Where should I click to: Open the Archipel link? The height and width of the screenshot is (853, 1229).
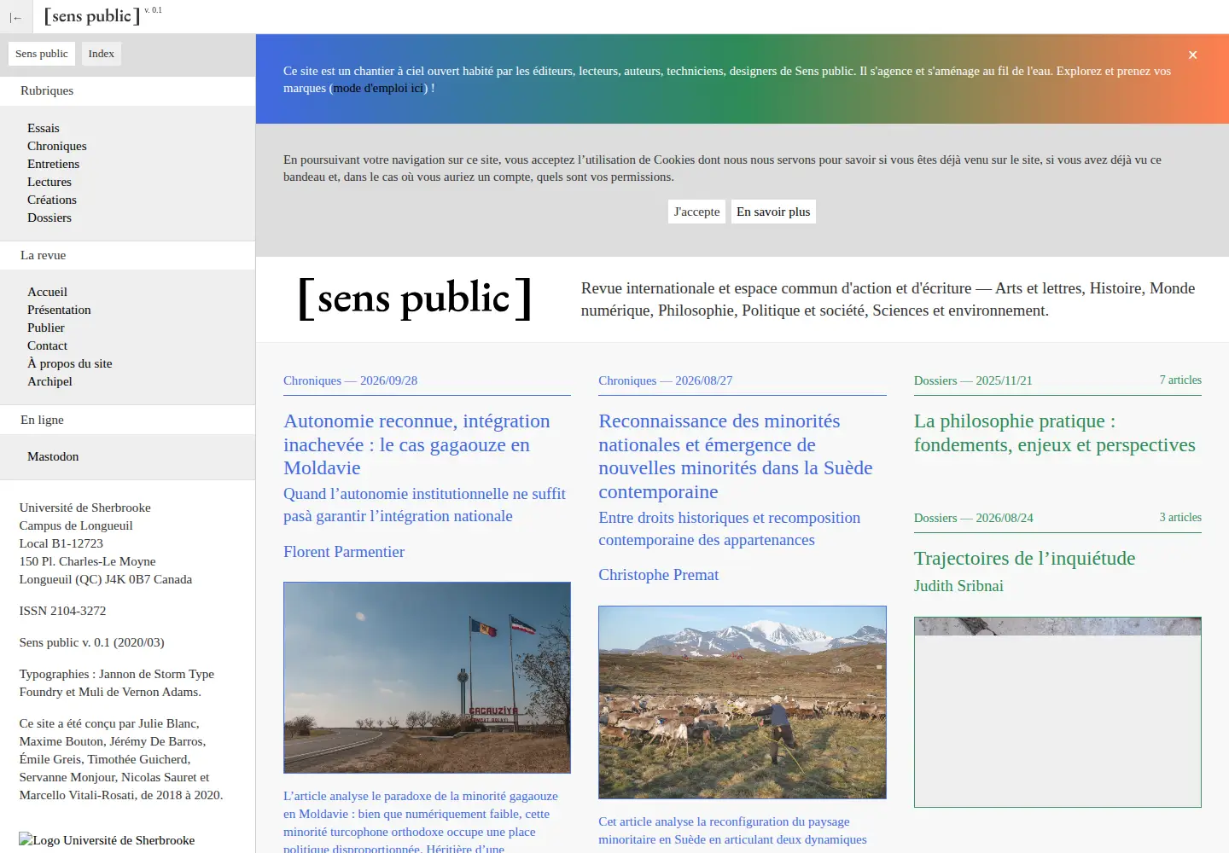[50, 381]
